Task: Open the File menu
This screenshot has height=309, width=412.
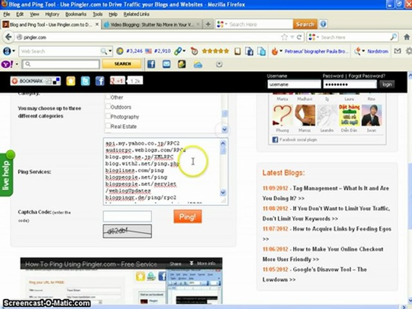Action: point(6,14)
